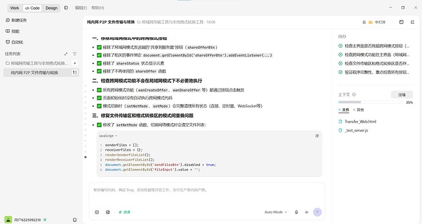Click checkbox for 移除了不再使用的 shareOffer item
422x224 pixels.
pos(99,71)
